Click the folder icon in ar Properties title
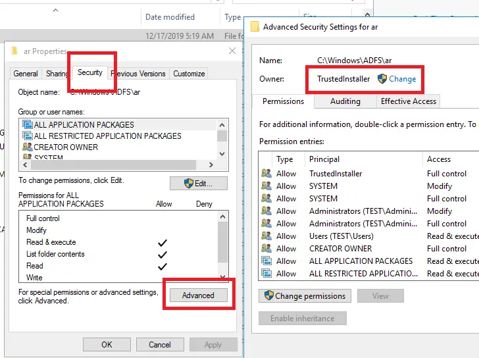This screenshot has width=479, height=358. tap(14, 51)
